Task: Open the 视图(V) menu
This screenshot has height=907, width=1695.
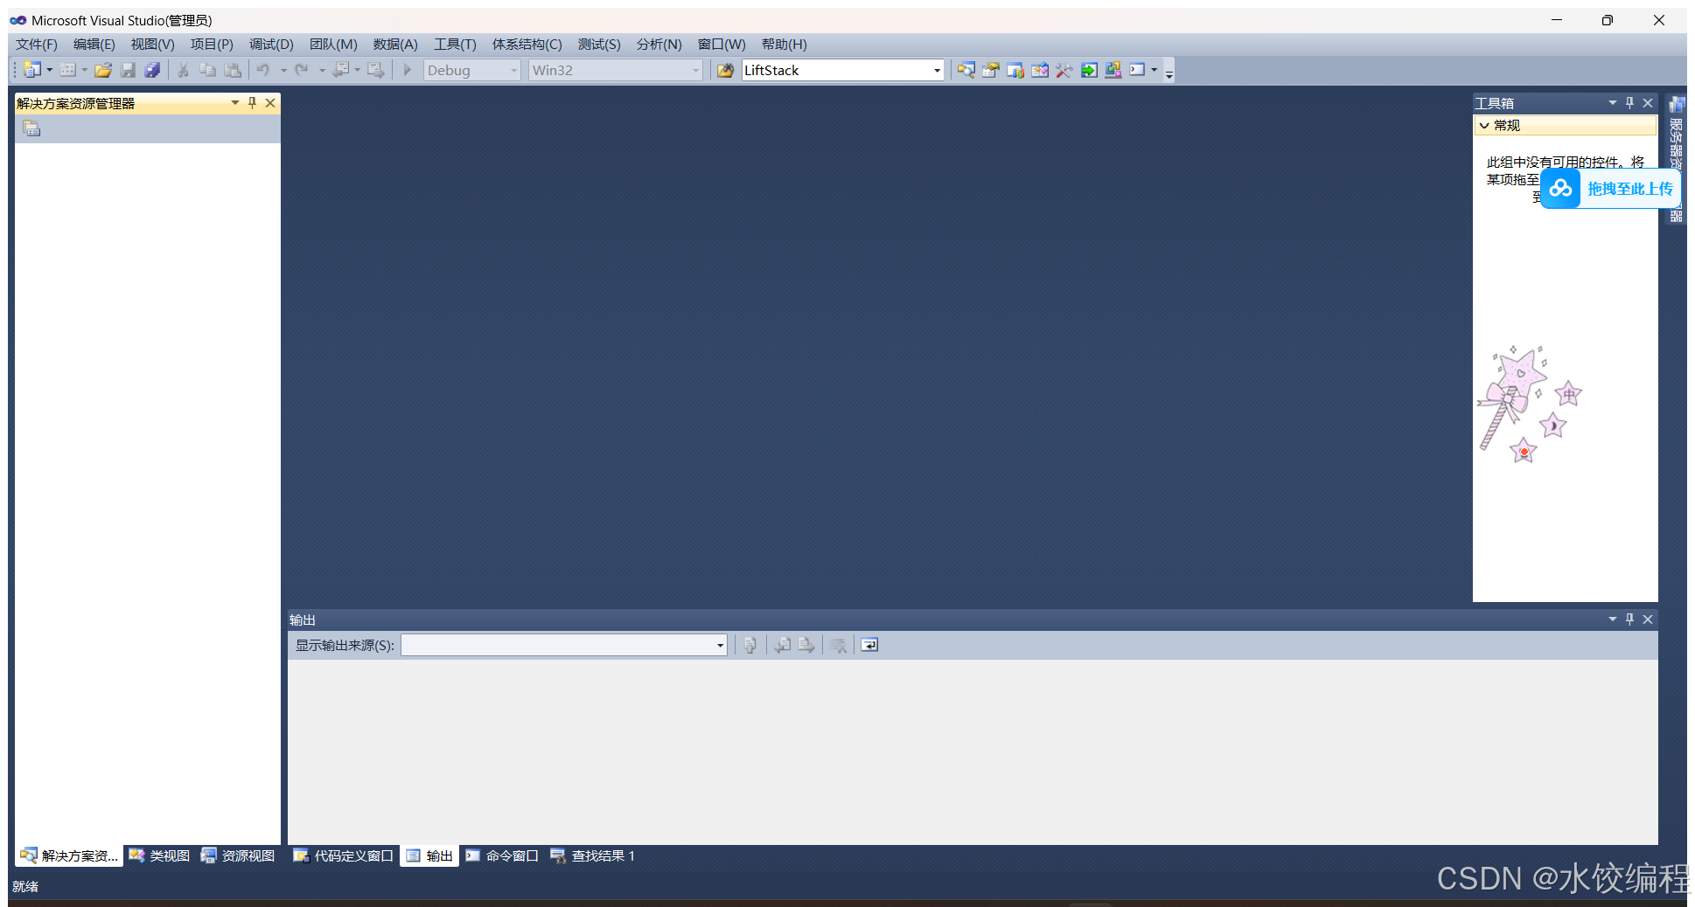Action: pos(153,45)
